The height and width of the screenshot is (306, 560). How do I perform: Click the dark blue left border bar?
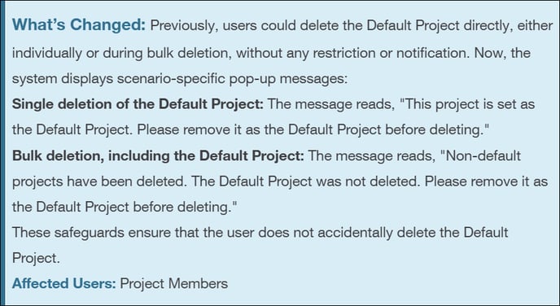tap(2, 153)
